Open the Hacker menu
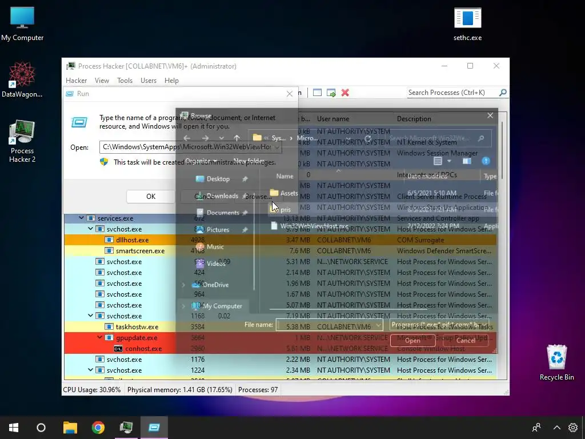Image resolution: width=585 pixels, height=439 pixels. tap(76, 81)
